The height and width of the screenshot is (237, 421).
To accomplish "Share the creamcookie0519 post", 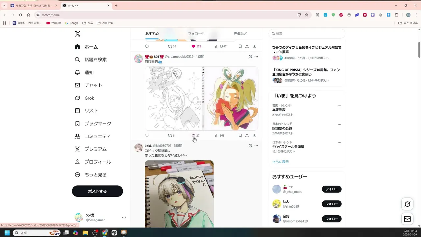I will (247, 135).
